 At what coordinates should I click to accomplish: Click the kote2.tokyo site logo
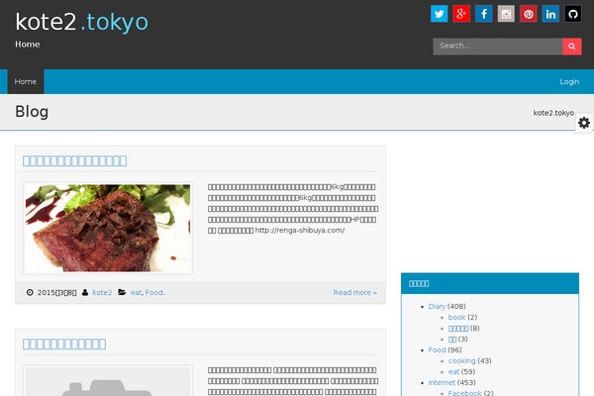[81, 22]
